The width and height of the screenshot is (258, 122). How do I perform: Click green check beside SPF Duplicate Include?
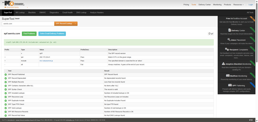(x=5, y=101)
